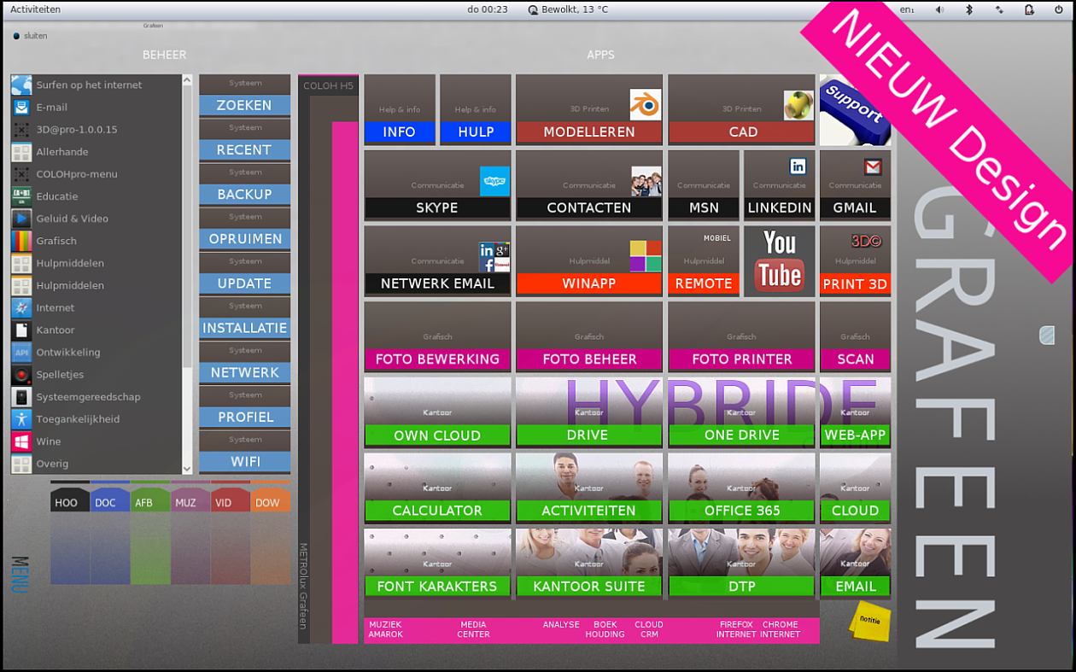The image size is (1076, 672).
Task: Click the down arrow of category list scrollbar
Action: tap(187, 467)
